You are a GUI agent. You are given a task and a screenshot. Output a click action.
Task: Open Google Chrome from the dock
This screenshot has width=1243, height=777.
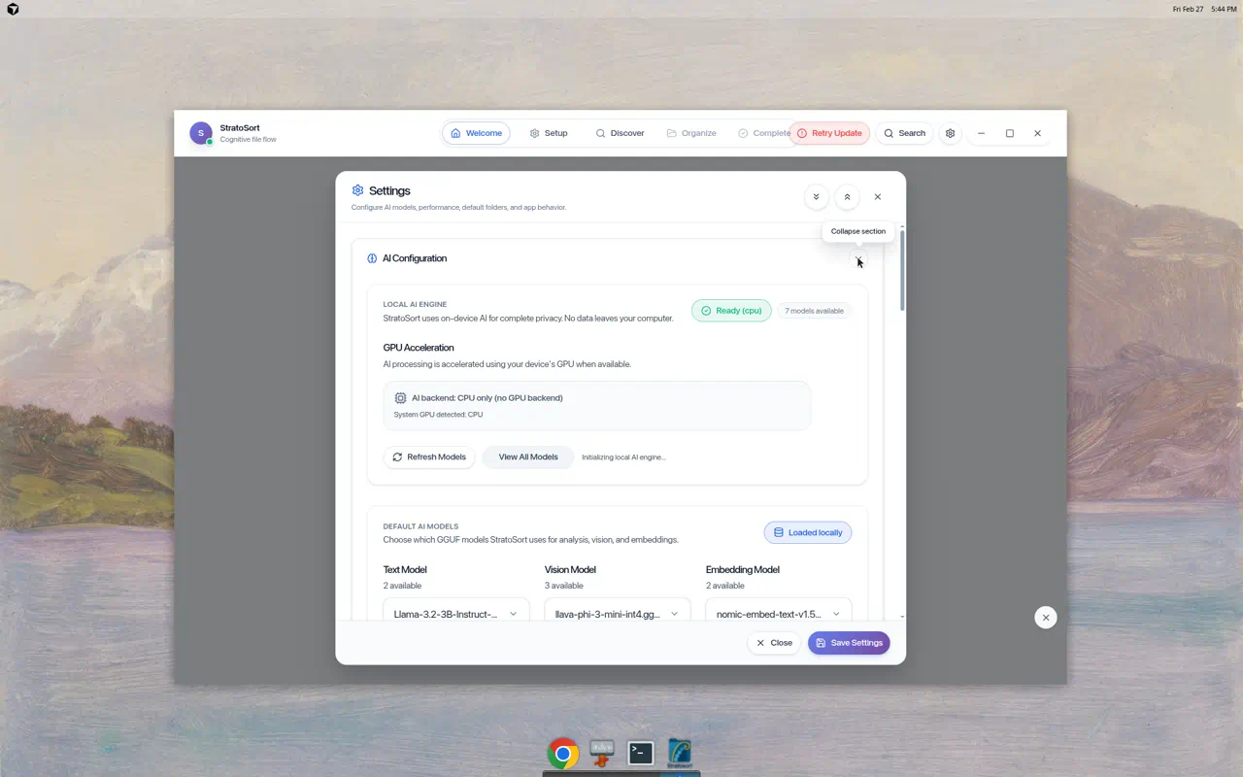click(562, 753)
